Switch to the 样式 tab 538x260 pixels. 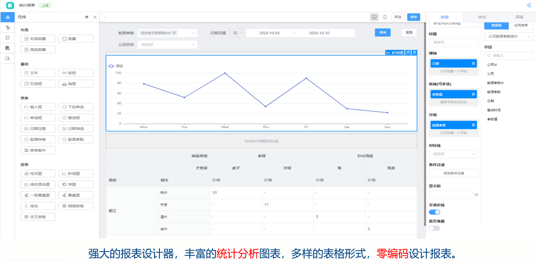(482, 17)
